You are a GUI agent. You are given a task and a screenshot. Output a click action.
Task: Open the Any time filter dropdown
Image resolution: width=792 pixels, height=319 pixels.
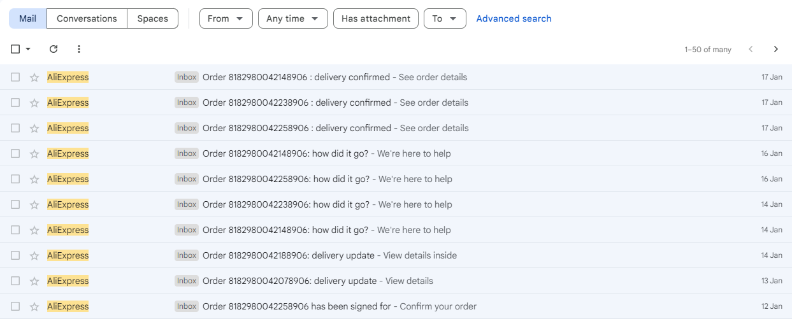pos(293,18)
